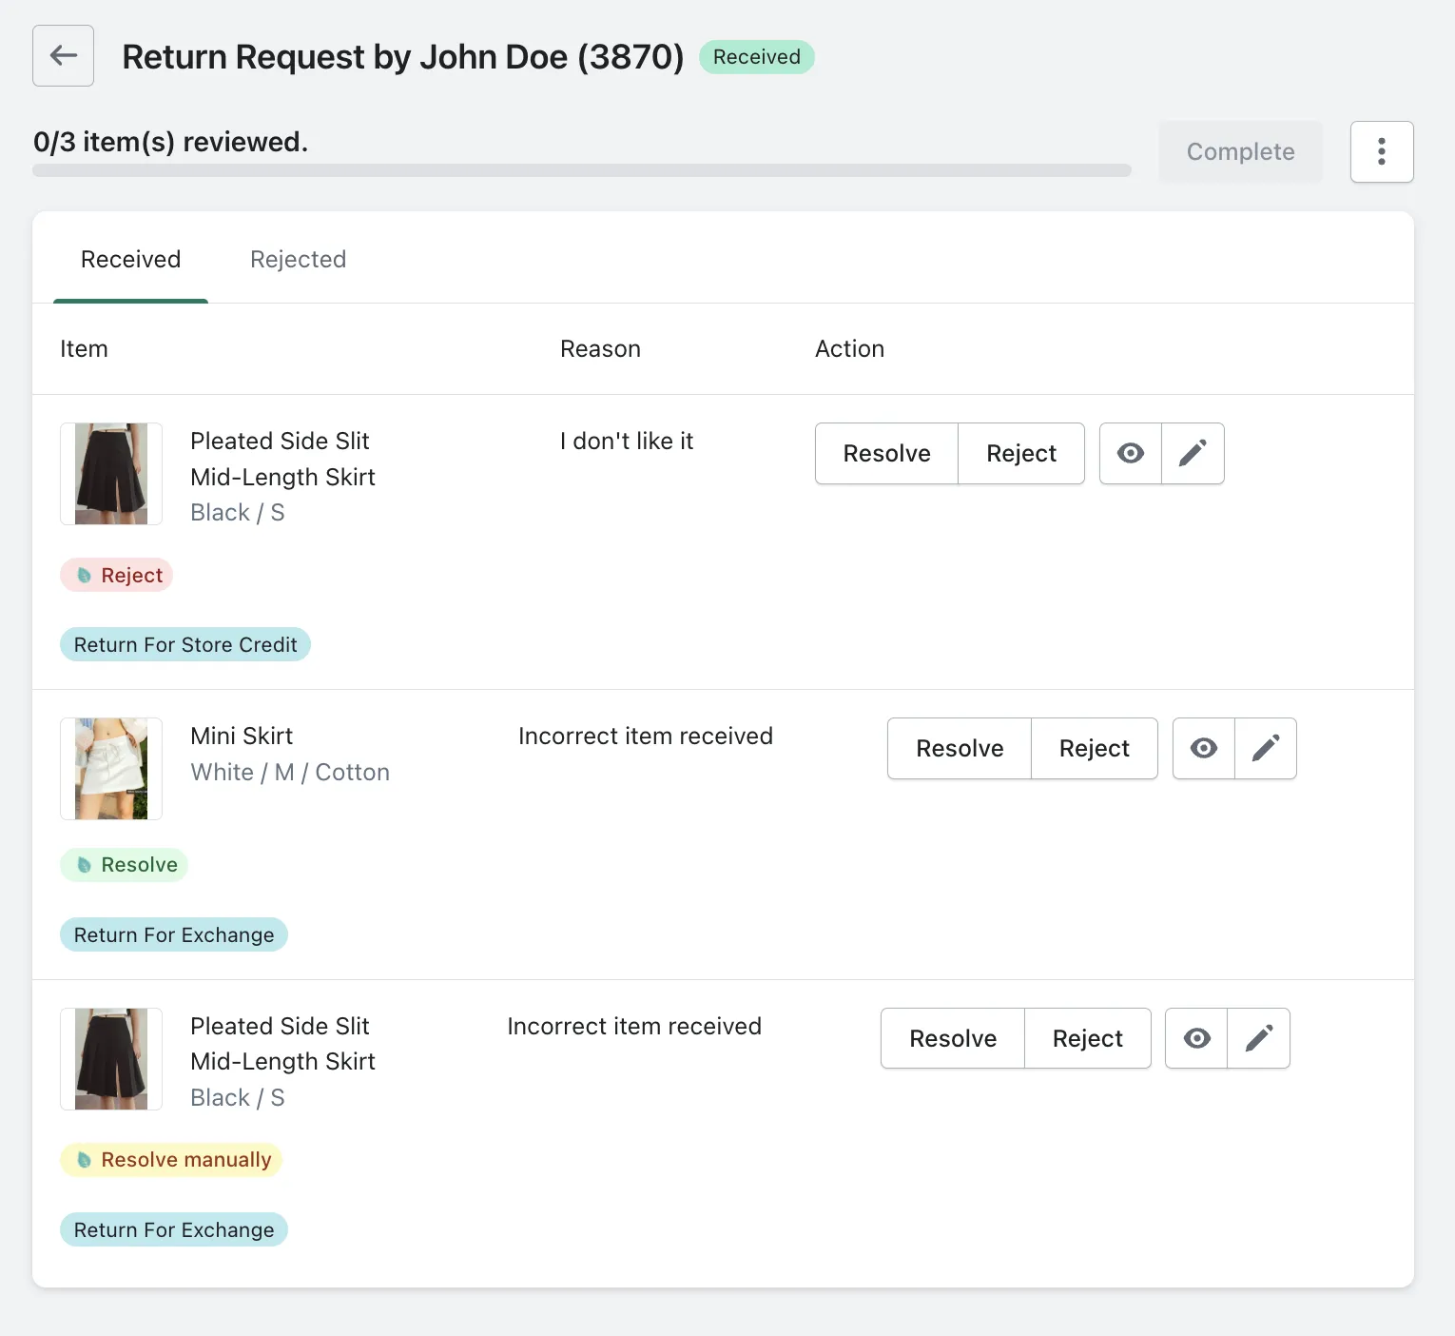Resolve the Mini Skirt return item
The image size is (1455, 1336).
point(959,749)
